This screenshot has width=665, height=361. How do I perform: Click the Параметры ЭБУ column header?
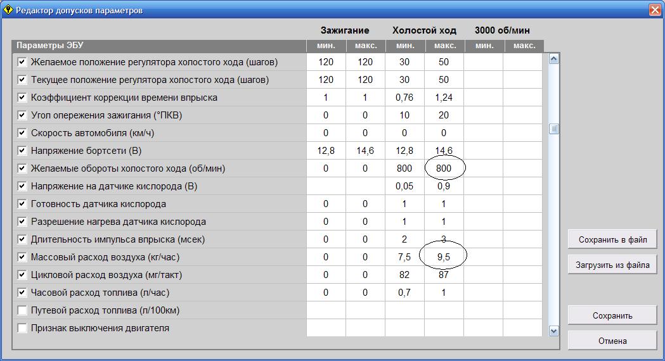point(159,46)
